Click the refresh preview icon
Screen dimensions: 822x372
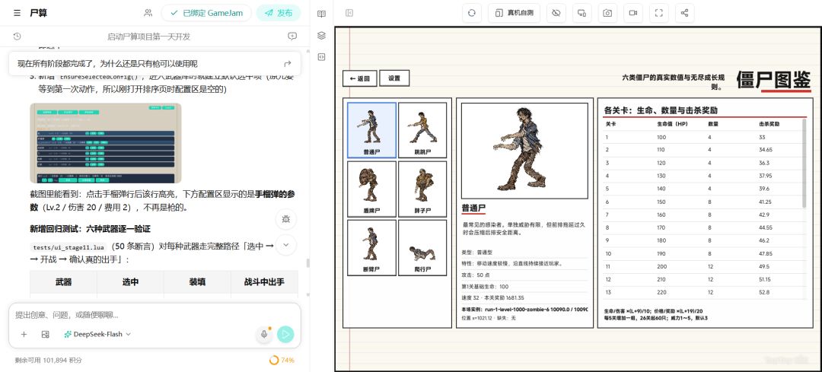(472, 13)
